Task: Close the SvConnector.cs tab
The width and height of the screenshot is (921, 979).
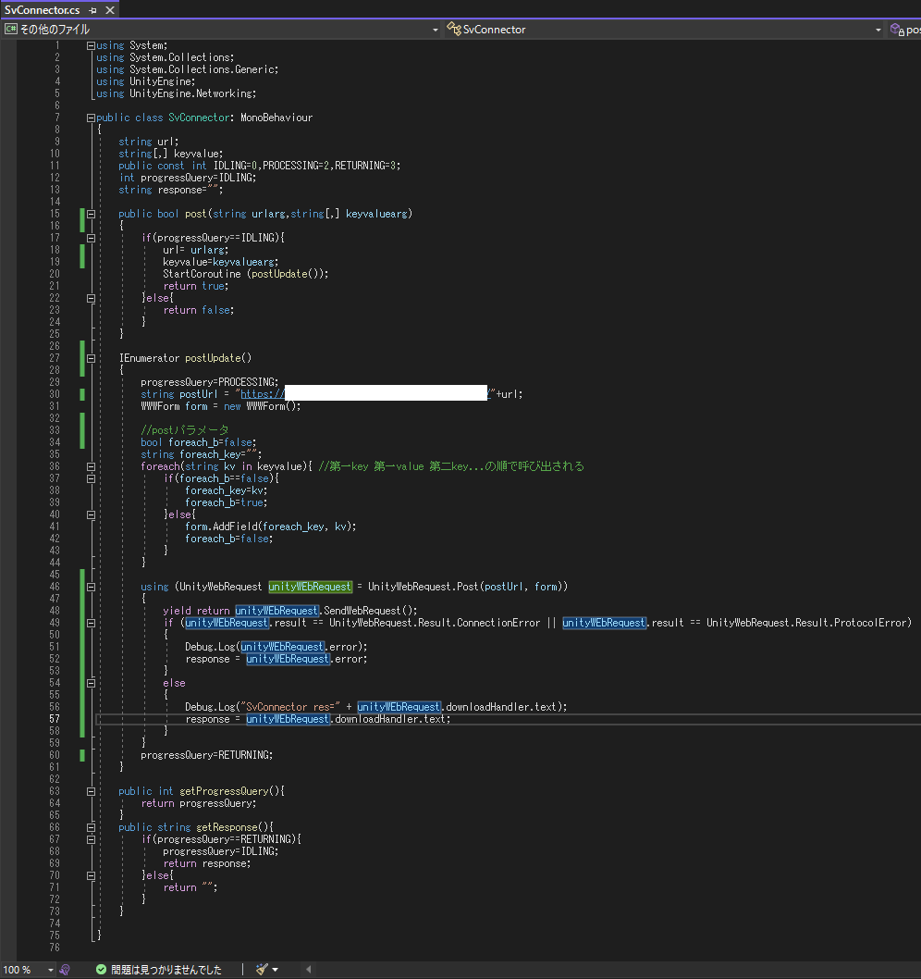Action: (x=110, y=10)
